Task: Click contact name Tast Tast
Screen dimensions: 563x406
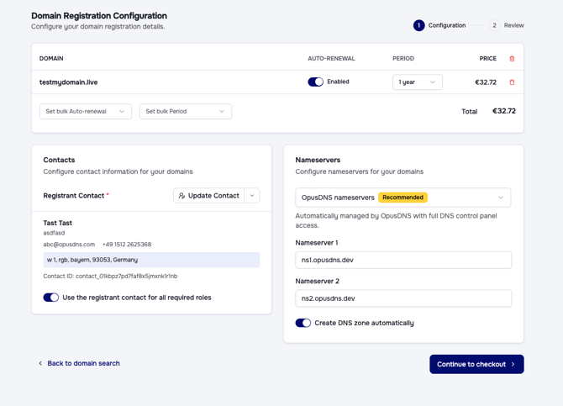Action: tap(57, 223)
